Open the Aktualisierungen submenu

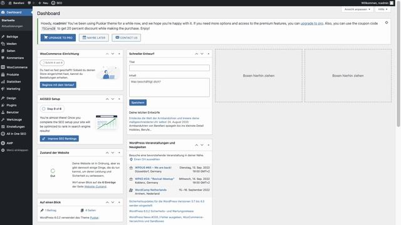(x=12, y=26)
